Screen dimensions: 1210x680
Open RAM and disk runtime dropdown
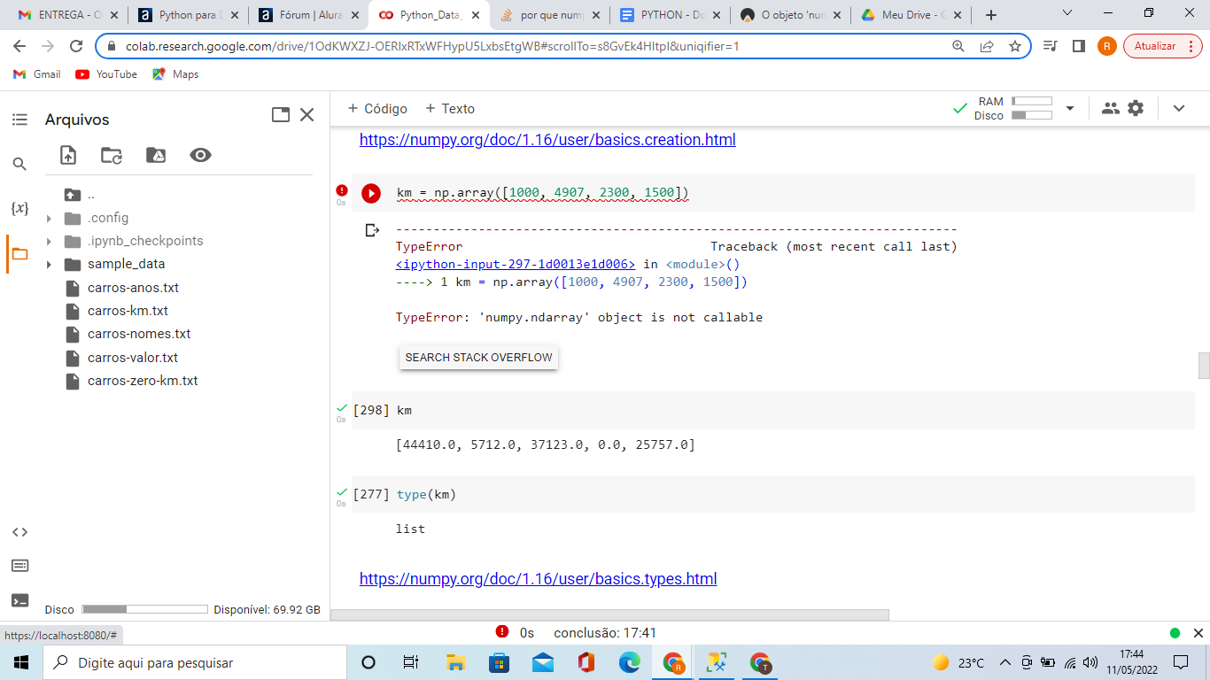[1070, 108]
